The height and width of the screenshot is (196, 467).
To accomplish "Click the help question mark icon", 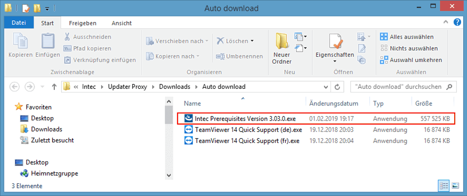I will (456, 23).
